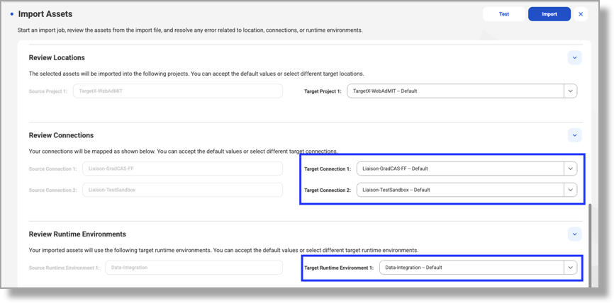
Task: Click the Target Project 1 label
Action: coord(323,91)
